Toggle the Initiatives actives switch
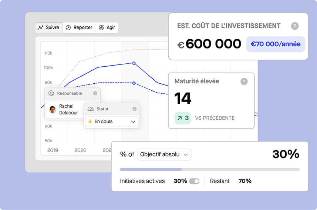317x210 pixels. click(x=194, y=181)
